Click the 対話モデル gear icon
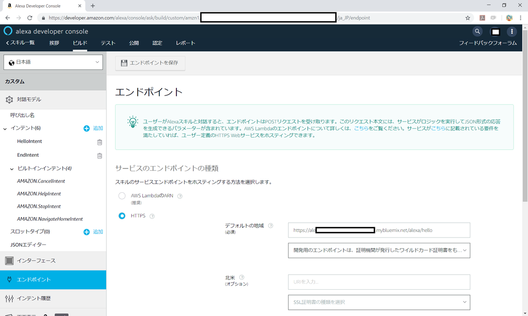This screenshot has height=316, width=528. tap(9, 99)
